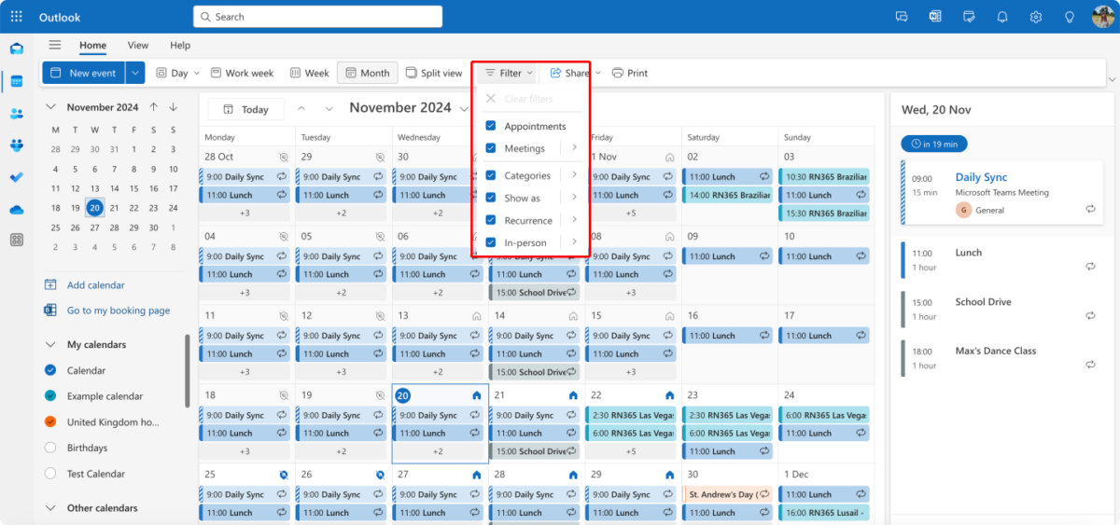Viewport: 1120px width, 525px height.
Task: Create a New event
Action: pyautogui.click(x=84, y=73)
